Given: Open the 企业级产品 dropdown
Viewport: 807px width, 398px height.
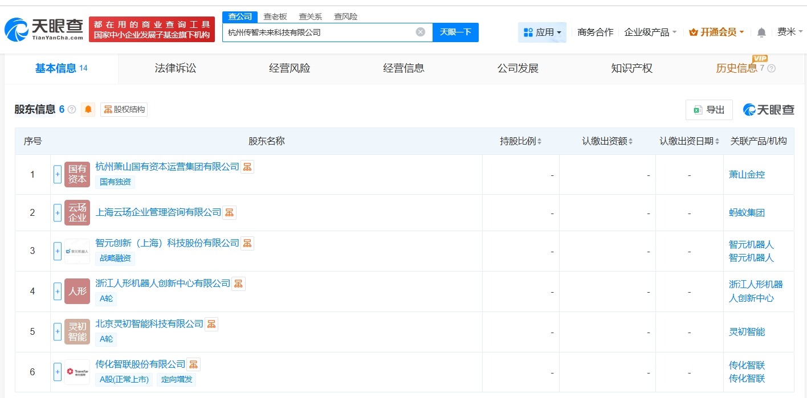Looking at the screenshot, I should [x=650, y=32].
